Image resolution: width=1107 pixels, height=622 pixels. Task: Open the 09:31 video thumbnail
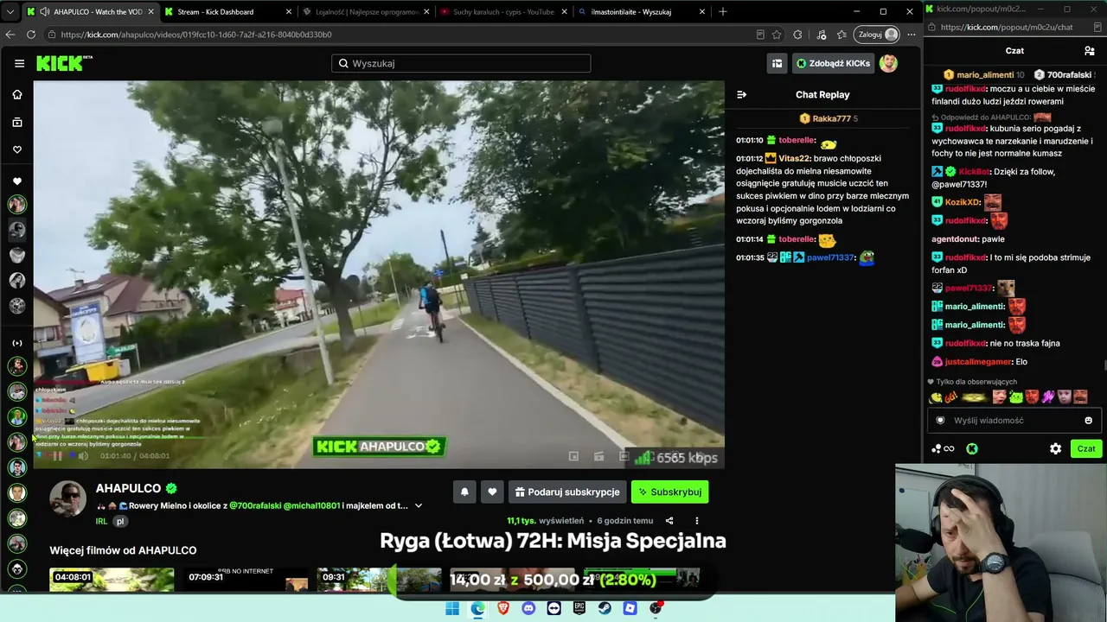pos(380,580)
